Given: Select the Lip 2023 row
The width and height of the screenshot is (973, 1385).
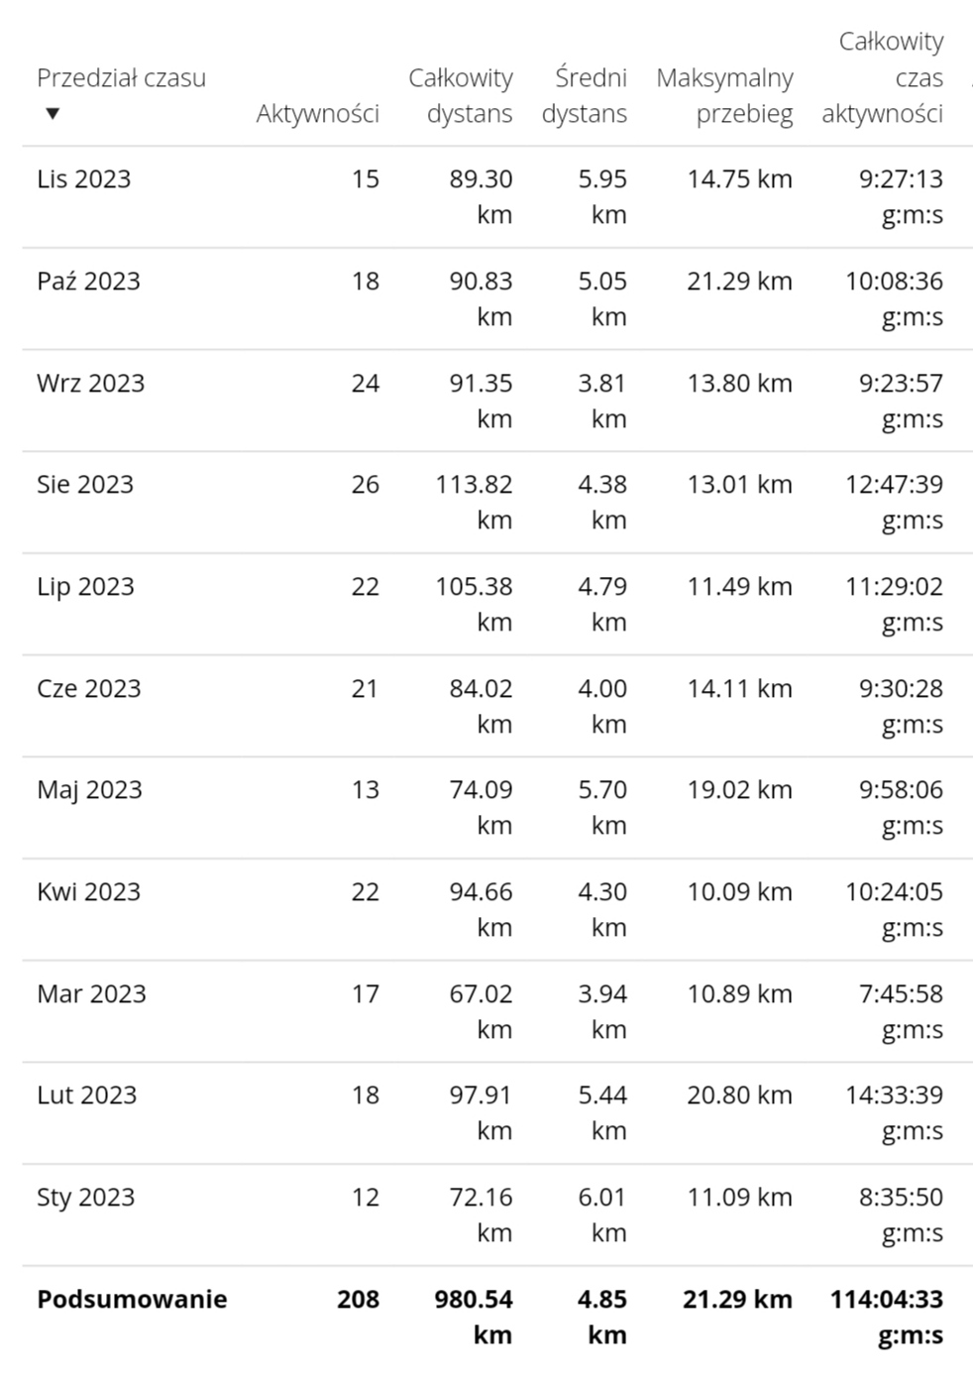Looking at the screenshot, I should click(x=497, y=605).
